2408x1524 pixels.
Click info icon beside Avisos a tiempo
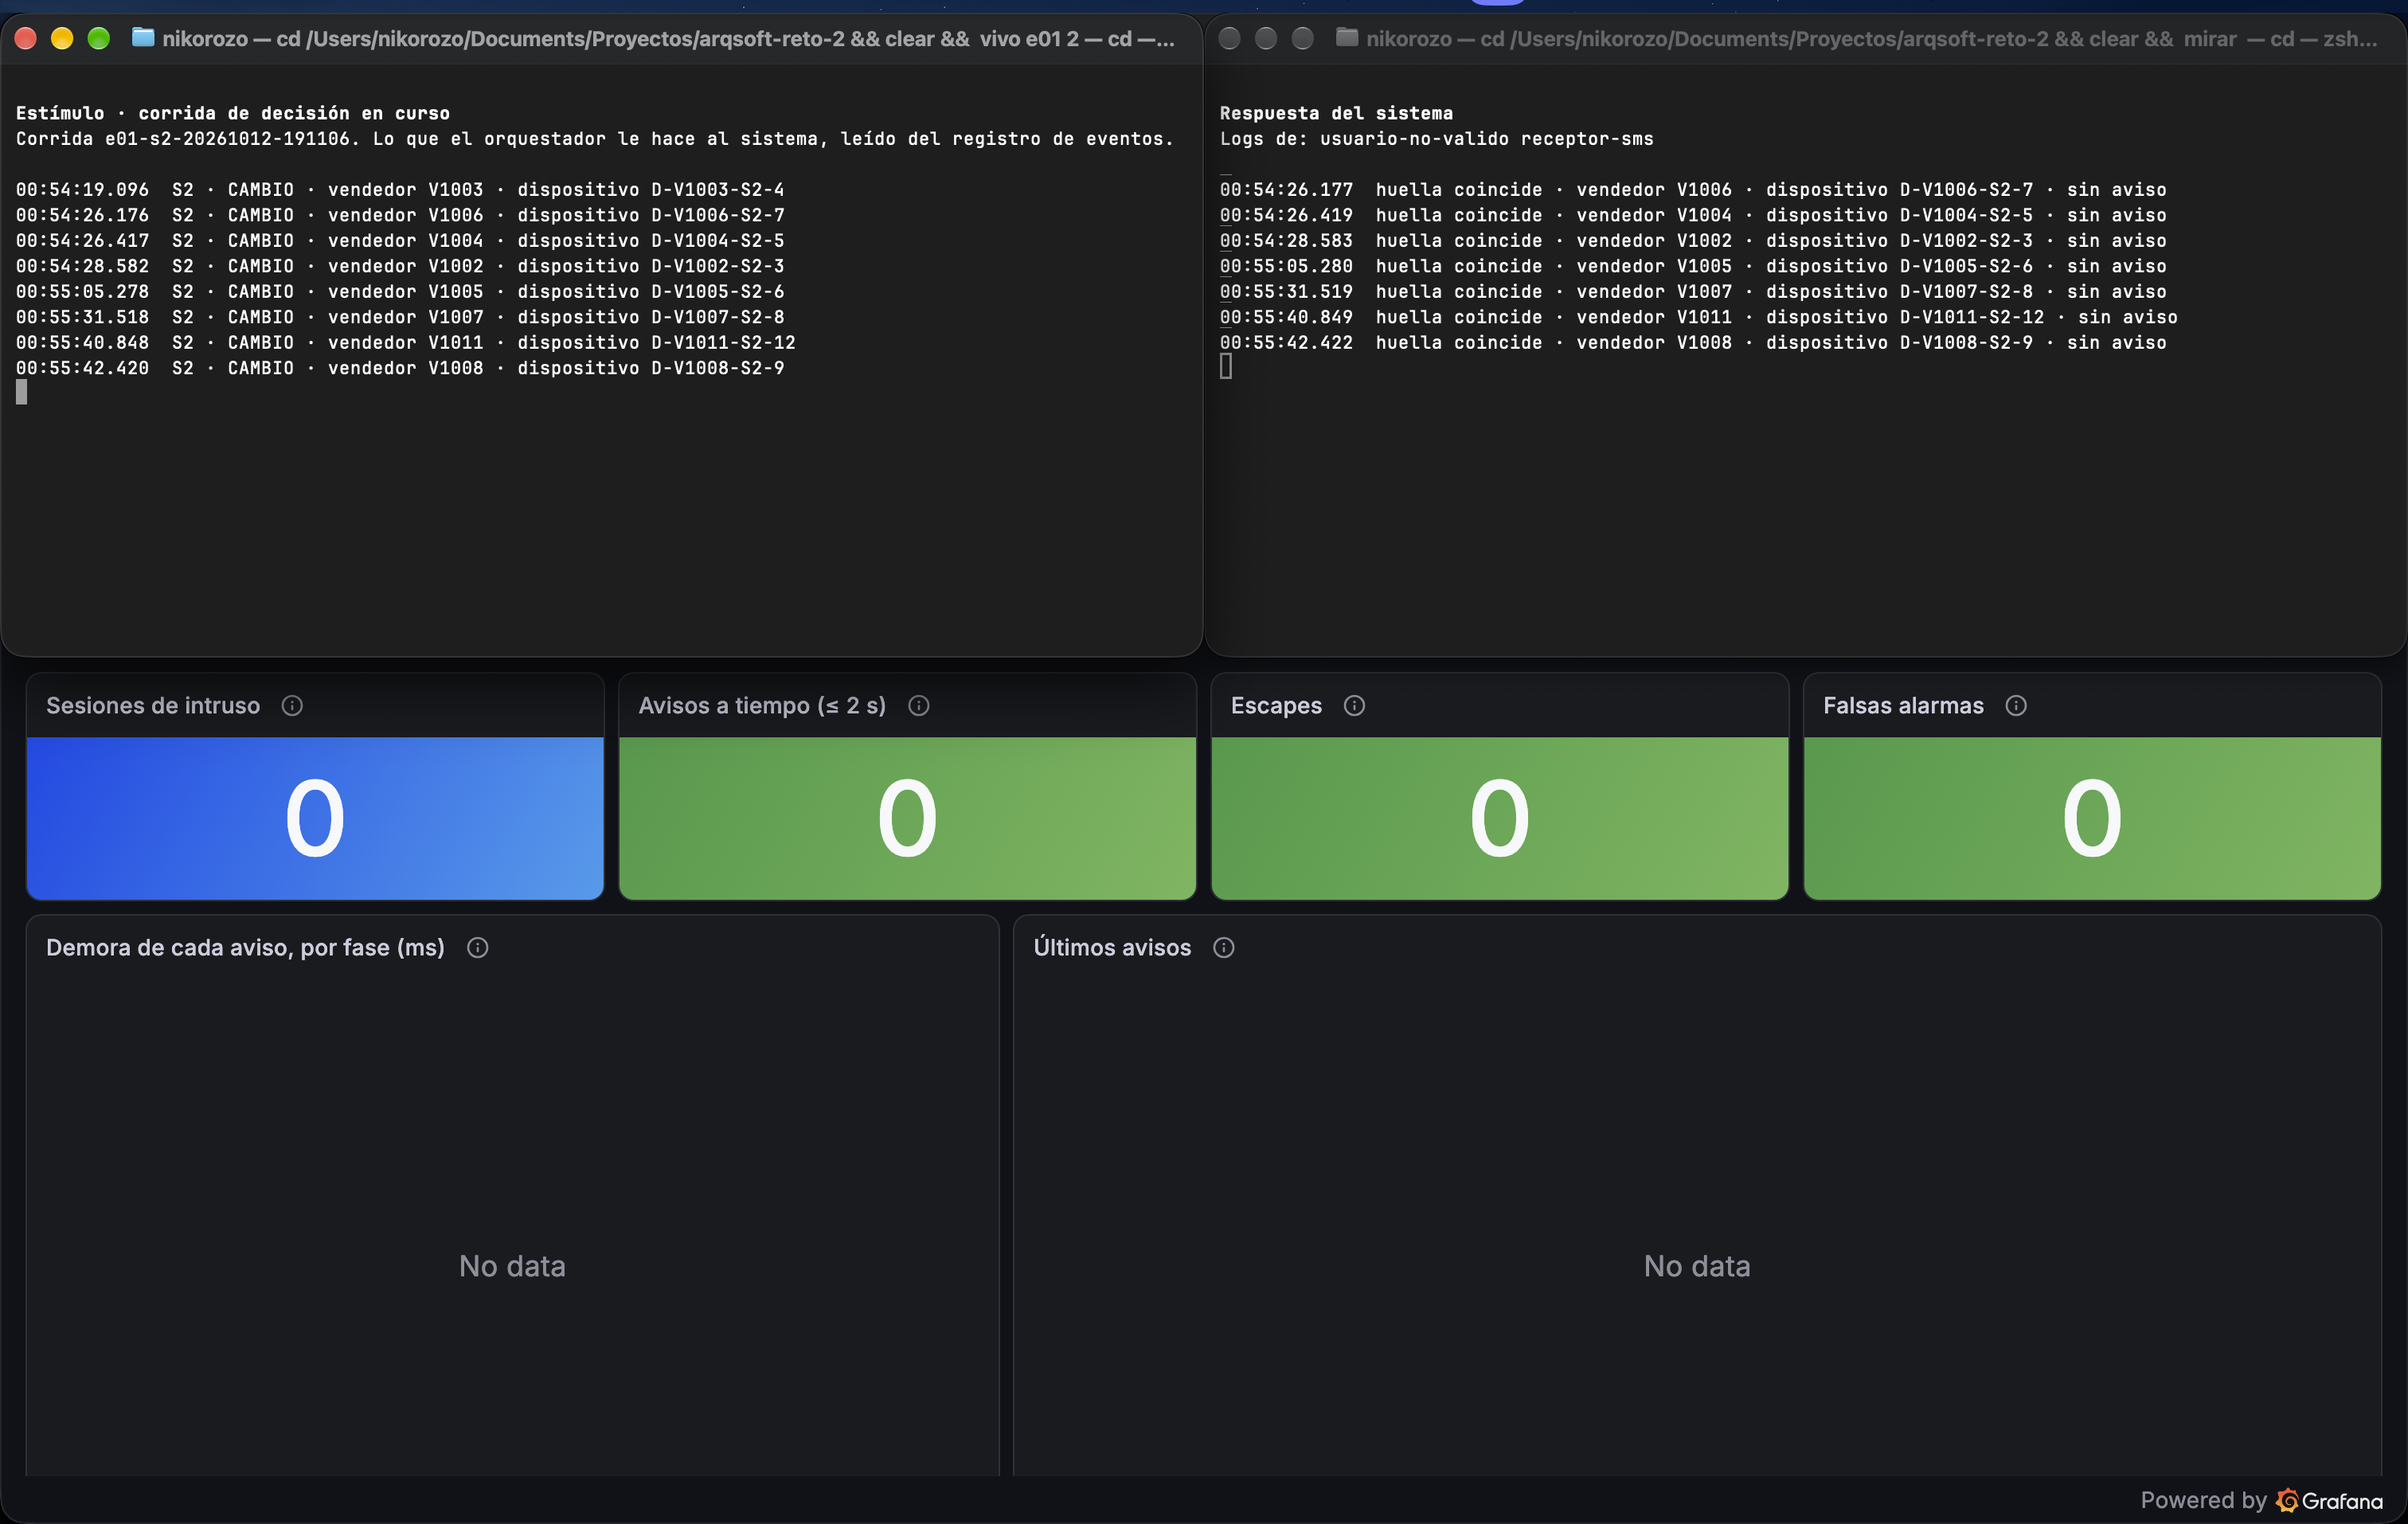tap(919, 706)
